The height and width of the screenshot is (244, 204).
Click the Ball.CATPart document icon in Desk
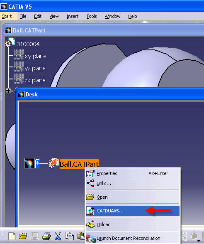(x=54, y=163)
